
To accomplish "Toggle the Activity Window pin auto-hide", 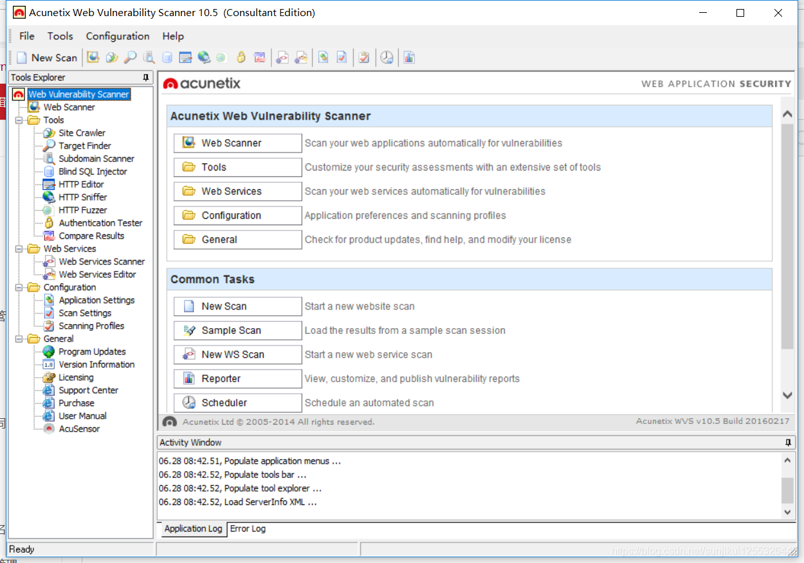I will (788, 443).
